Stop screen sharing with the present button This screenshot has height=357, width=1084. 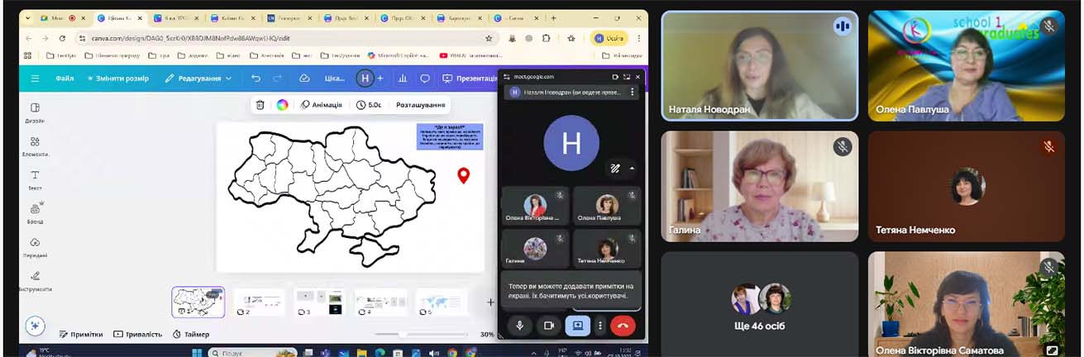(577, 326)
